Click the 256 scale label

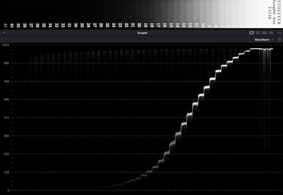6,154
